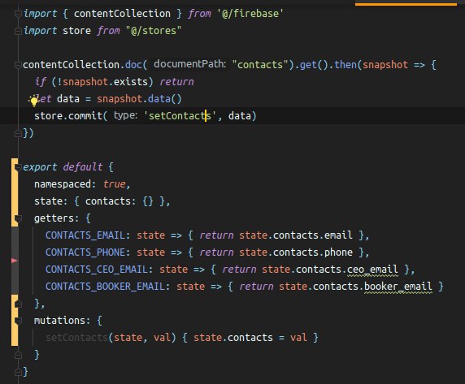Click the mutations property name
This screenshot has height=384, width=465.
[59, 321]
